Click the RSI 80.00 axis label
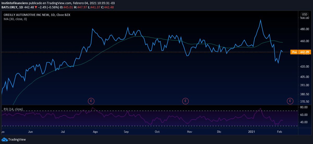This screenshot has width=313, height=144. pos(304,107)
